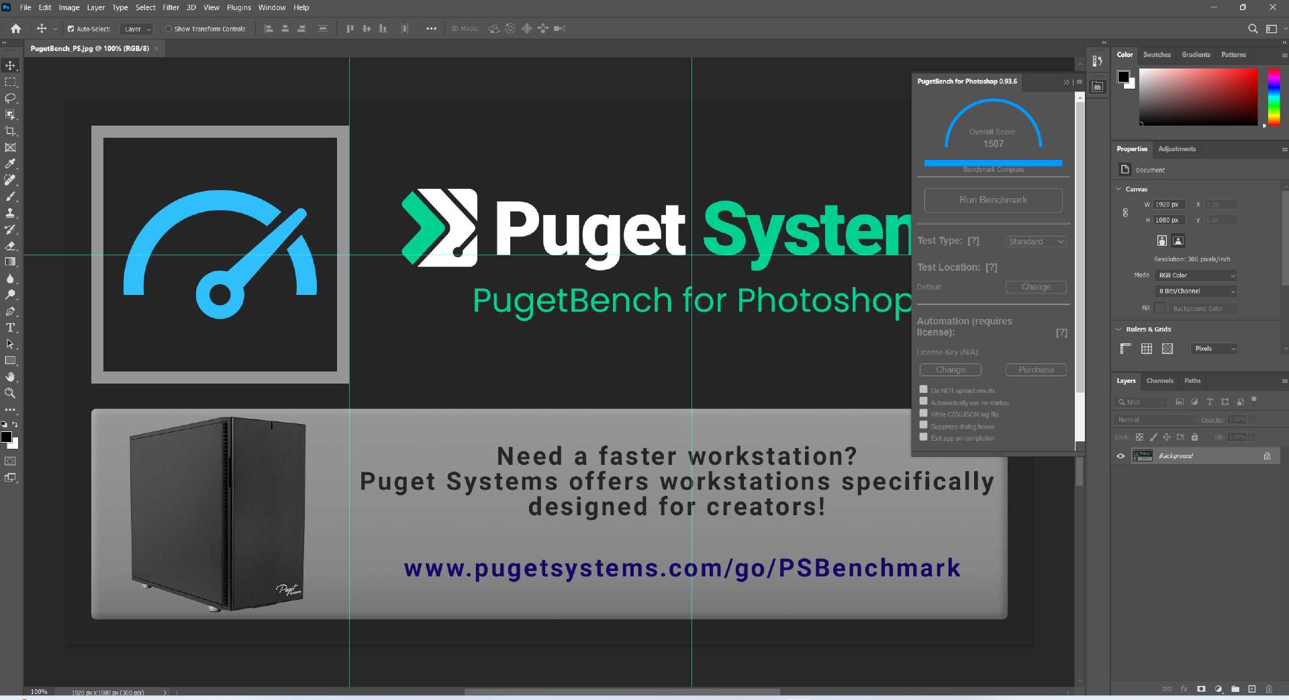
Task: Check Do NOT upload results
Action: (x=923, y=390)
